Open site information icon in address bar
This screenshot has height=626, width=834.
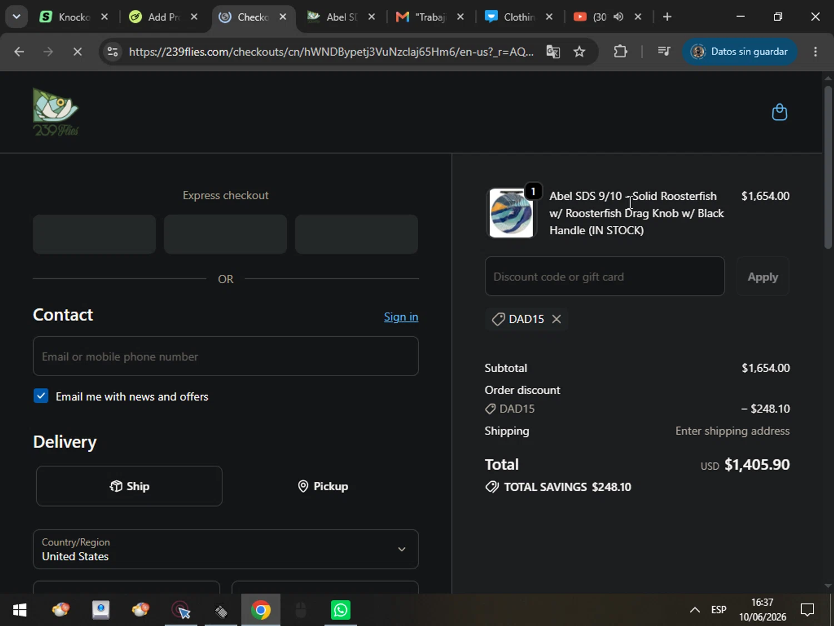click(113, 52)
